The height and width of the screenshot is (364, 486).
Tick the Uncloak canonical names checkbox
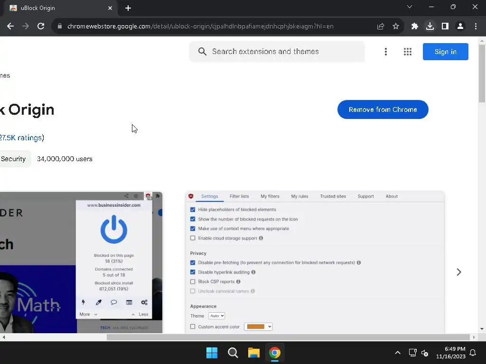click(x=193, y=291)
